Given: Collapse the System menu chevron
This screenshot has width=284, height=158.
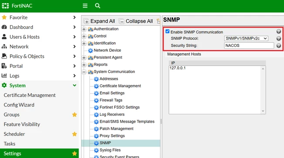Looking at the screenshot, I should coord(75,86).
